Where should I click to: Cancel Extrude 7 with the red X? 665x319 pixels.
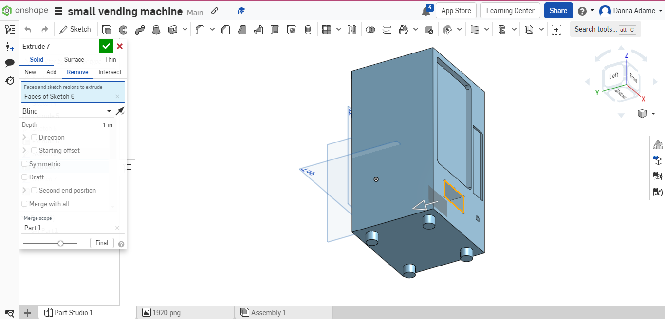(x=119, y=46)
